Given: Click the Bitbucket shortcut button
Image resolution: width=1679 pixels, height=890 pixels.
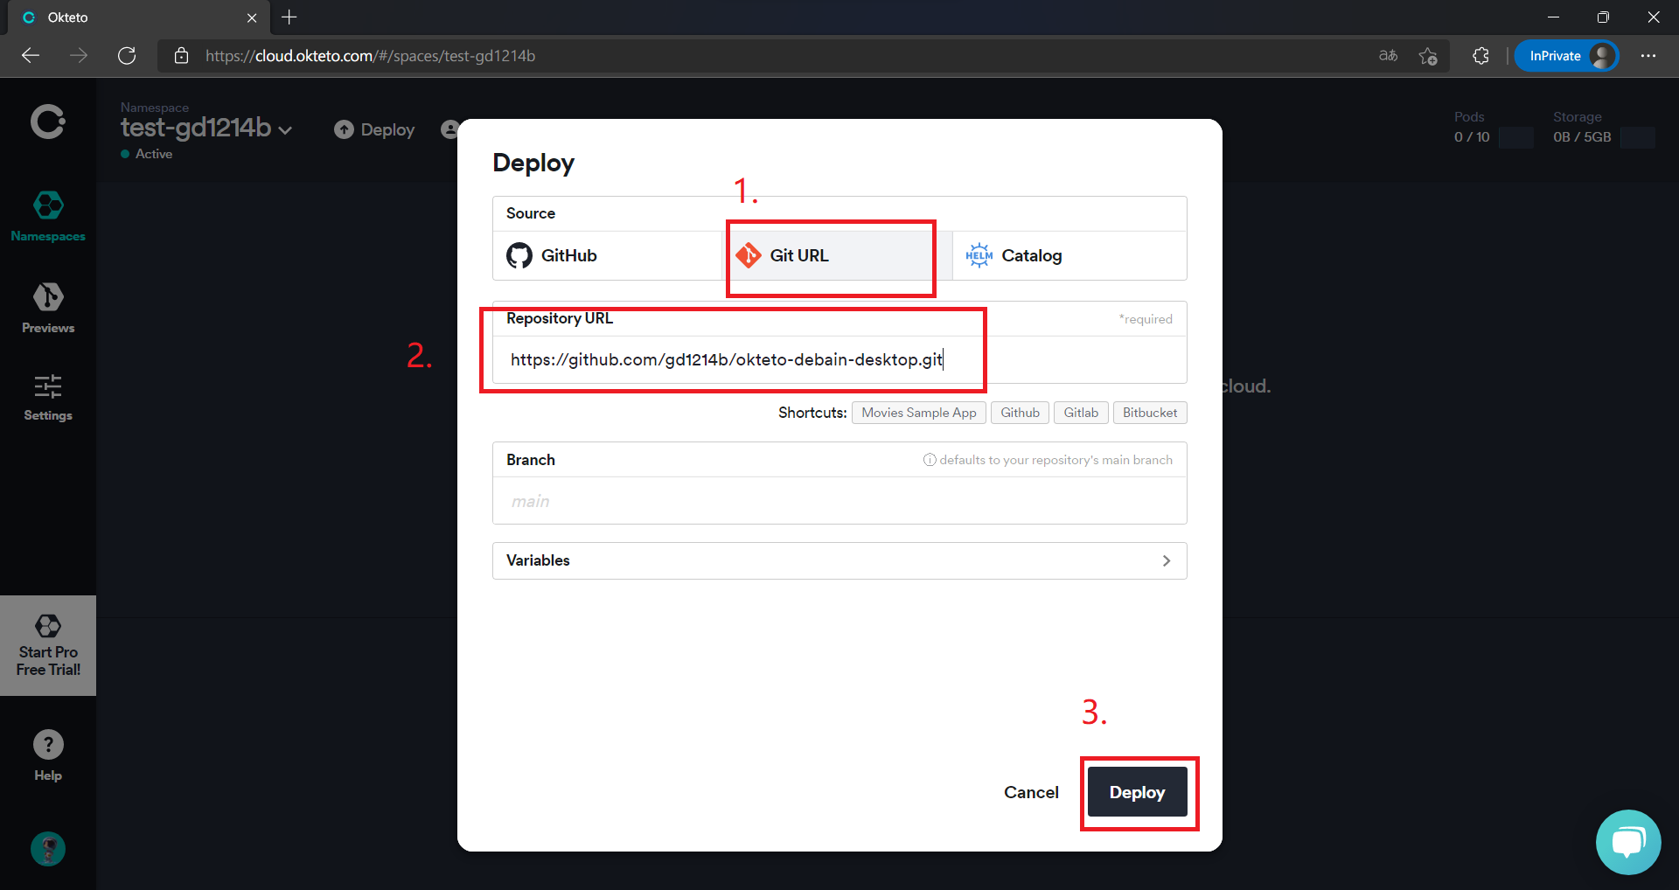Looking at the screenshot, I should pos(1150,413).
